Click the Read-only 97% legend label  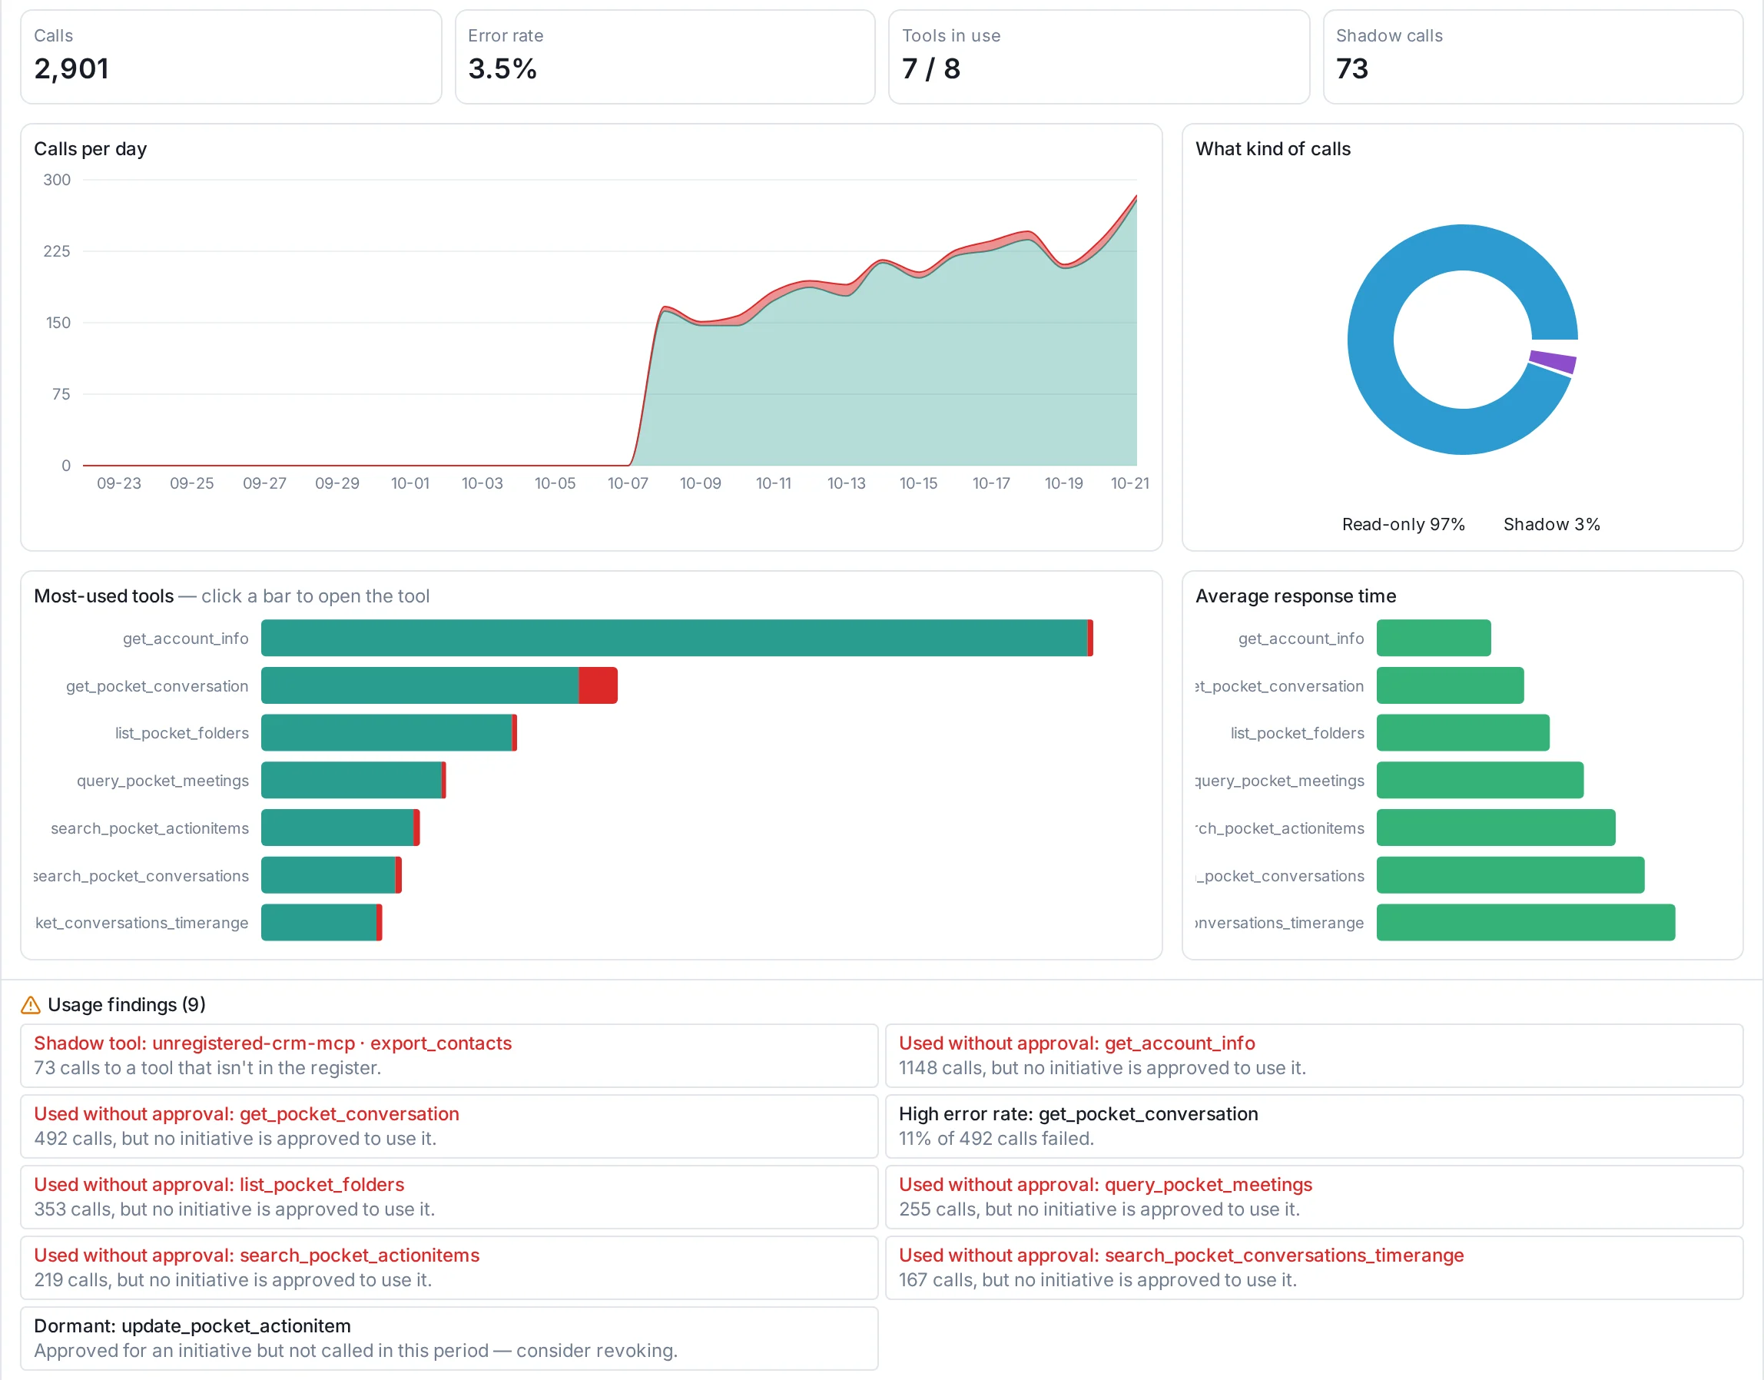click(1403, 524)
